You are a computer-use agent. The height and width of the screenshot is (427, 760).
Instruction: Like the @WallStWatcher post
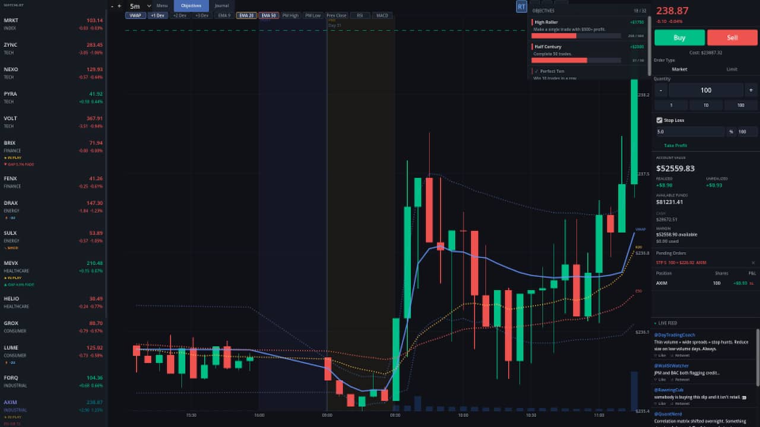(x=660, y=379)
